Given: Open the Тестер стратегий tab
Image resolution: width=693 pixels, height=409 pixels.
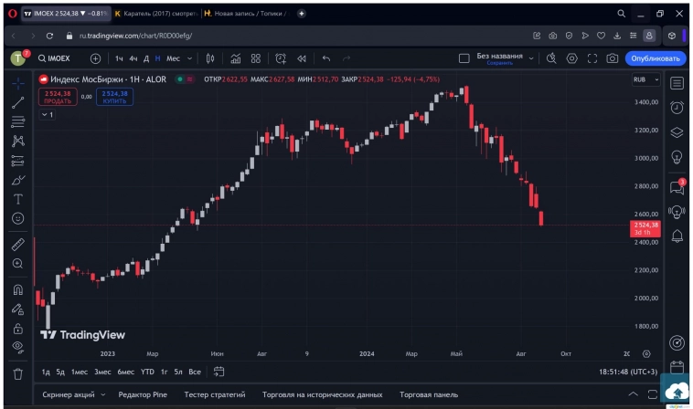Looking at the screenshot, I should coord(215,394).
